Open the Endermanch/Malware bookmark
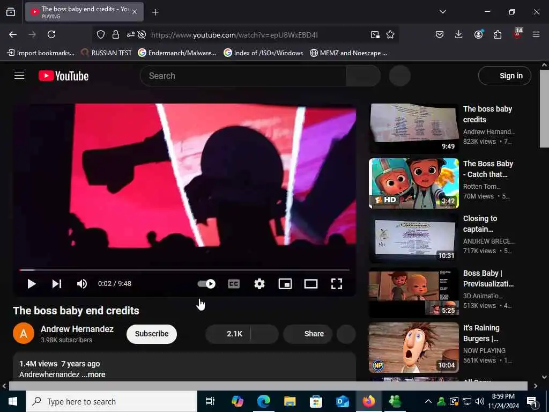549x412 pixels. tap(177, 53)
